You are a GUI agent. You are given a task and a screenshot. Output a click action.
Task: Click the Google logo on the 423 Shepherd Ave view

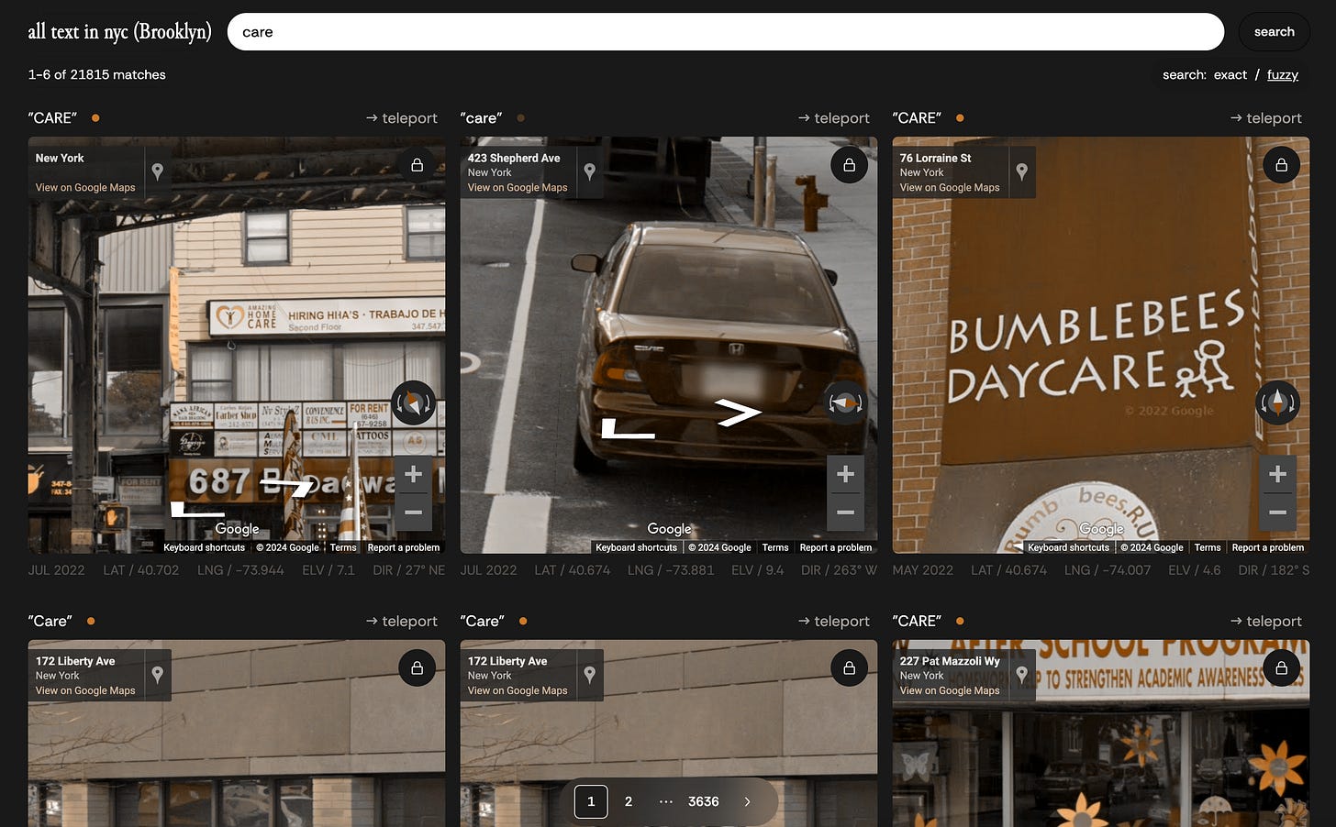[669, 529]
